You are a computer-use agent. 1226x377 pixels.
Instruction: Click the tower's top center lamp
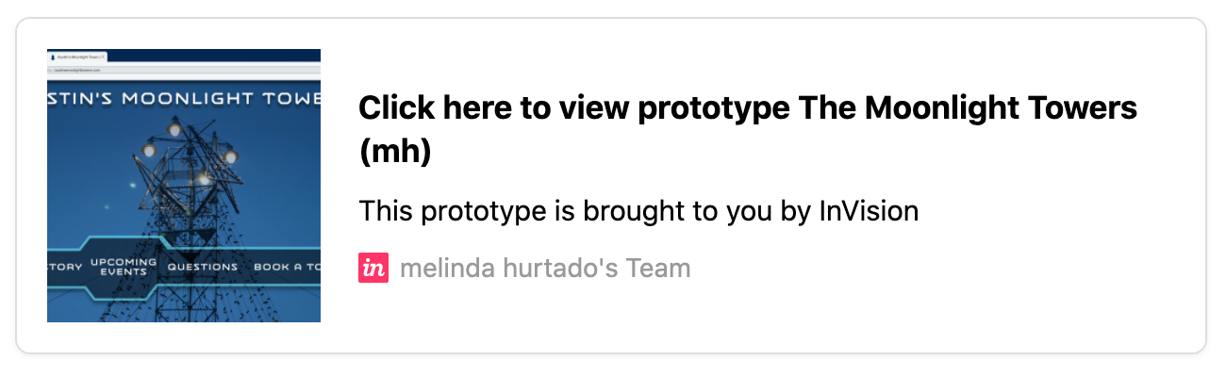click(175, 128)
